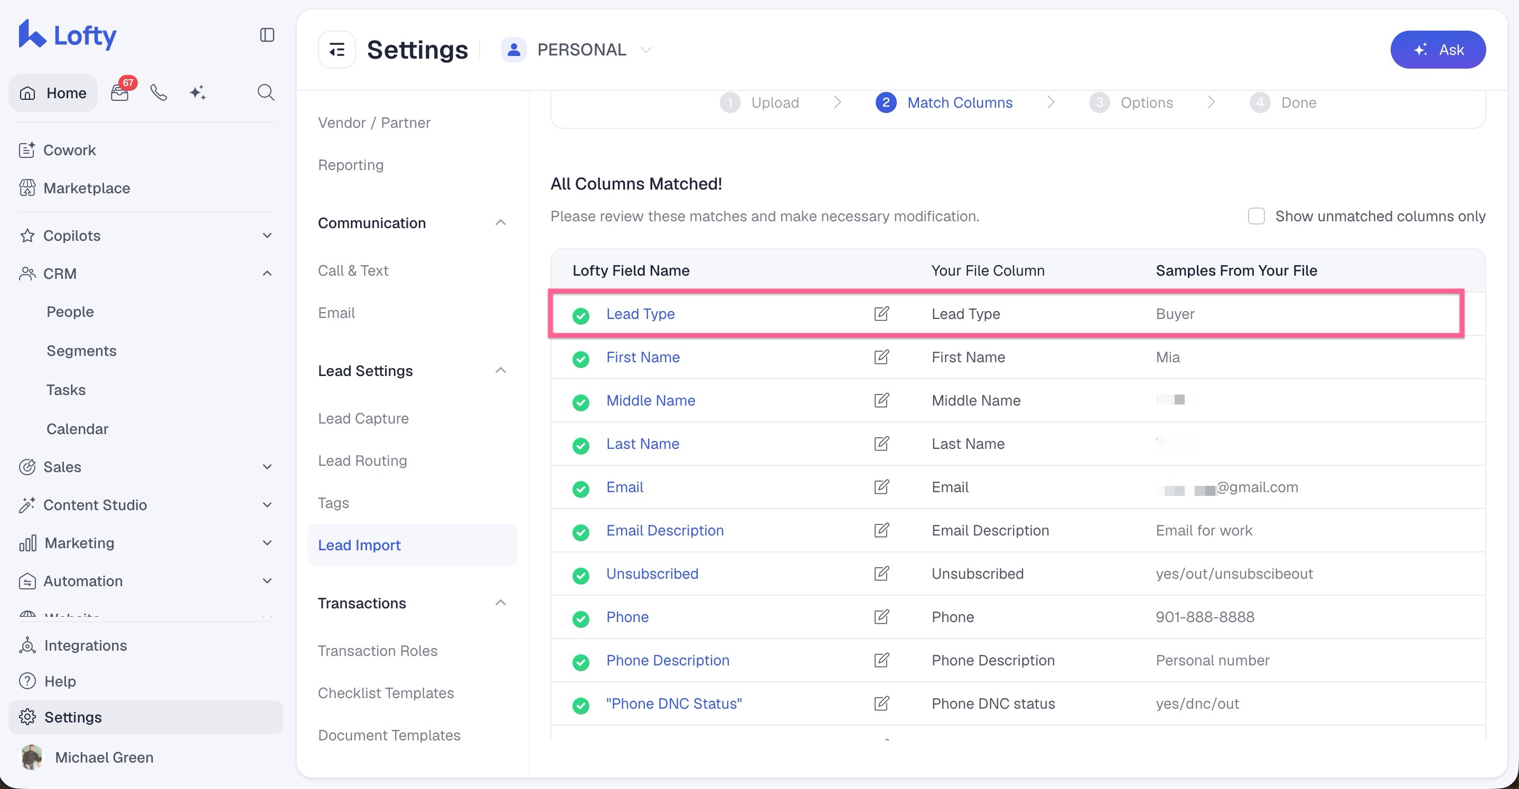Screen dimensions: 1519x789
Task: Go to the Upload step
Action: pyautogui.click(x=759, y=102)
